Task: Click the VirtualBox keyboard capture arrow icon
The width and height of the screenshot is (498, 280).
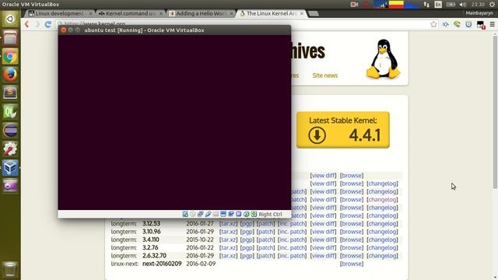Action: (254, 215)
